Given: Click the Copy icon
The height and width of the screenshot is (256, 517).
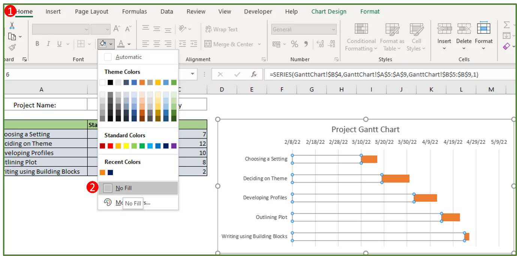Looking at the screenshot, I should click(12, 36).
